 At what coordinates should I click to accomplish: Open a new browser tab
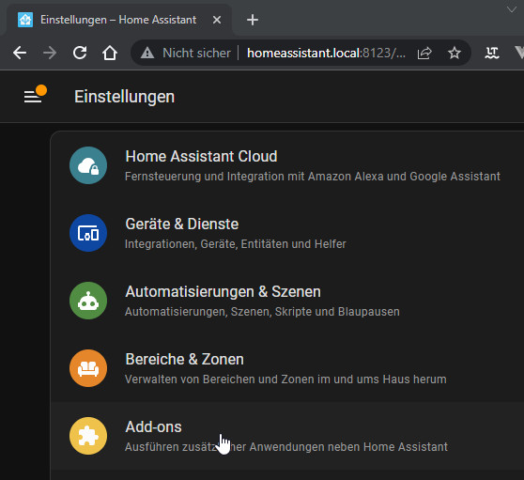click(253, 20)
